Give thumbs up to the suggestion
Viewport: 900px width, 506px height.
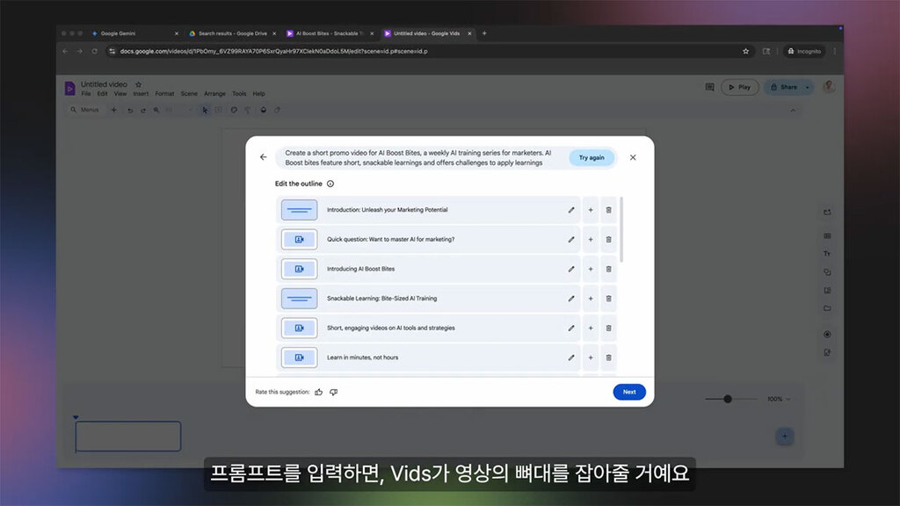coord(318,392)
